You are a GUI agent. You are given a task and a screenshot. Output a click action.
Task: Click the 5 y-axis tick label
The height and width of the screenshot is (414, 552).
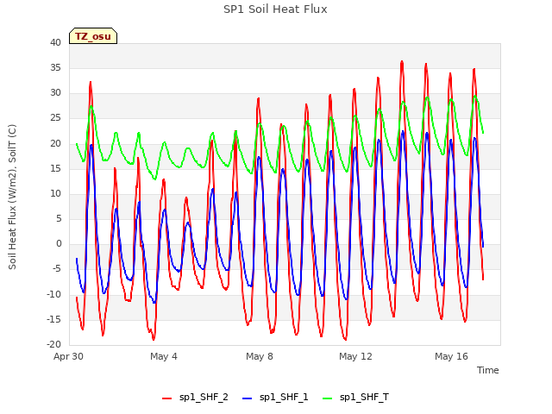click(x=59, y=218)
